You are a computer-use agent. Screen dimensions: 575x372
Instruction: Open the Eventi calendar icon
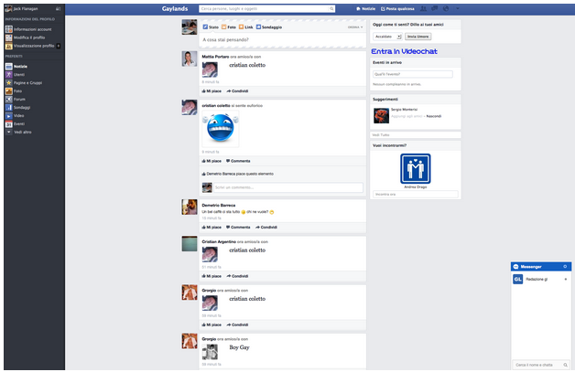8,123
